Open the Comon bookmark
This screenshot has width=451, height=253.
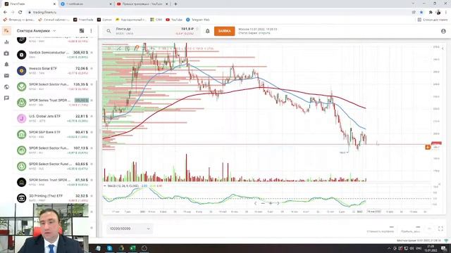[x=104, y=20]
